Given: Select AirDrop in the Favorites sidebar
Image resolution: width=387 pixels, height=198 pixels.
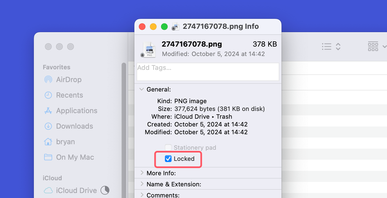Looking at the screenshot, I should click(x=48, y=80).
